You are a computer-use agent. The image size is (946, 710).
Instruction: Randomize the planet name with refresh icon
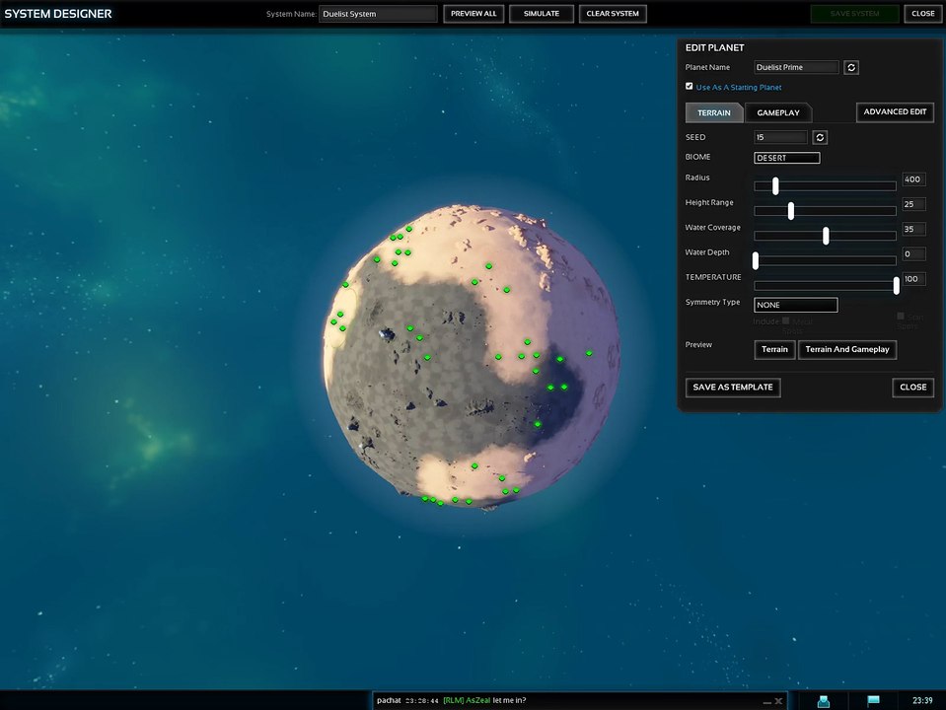851,67
